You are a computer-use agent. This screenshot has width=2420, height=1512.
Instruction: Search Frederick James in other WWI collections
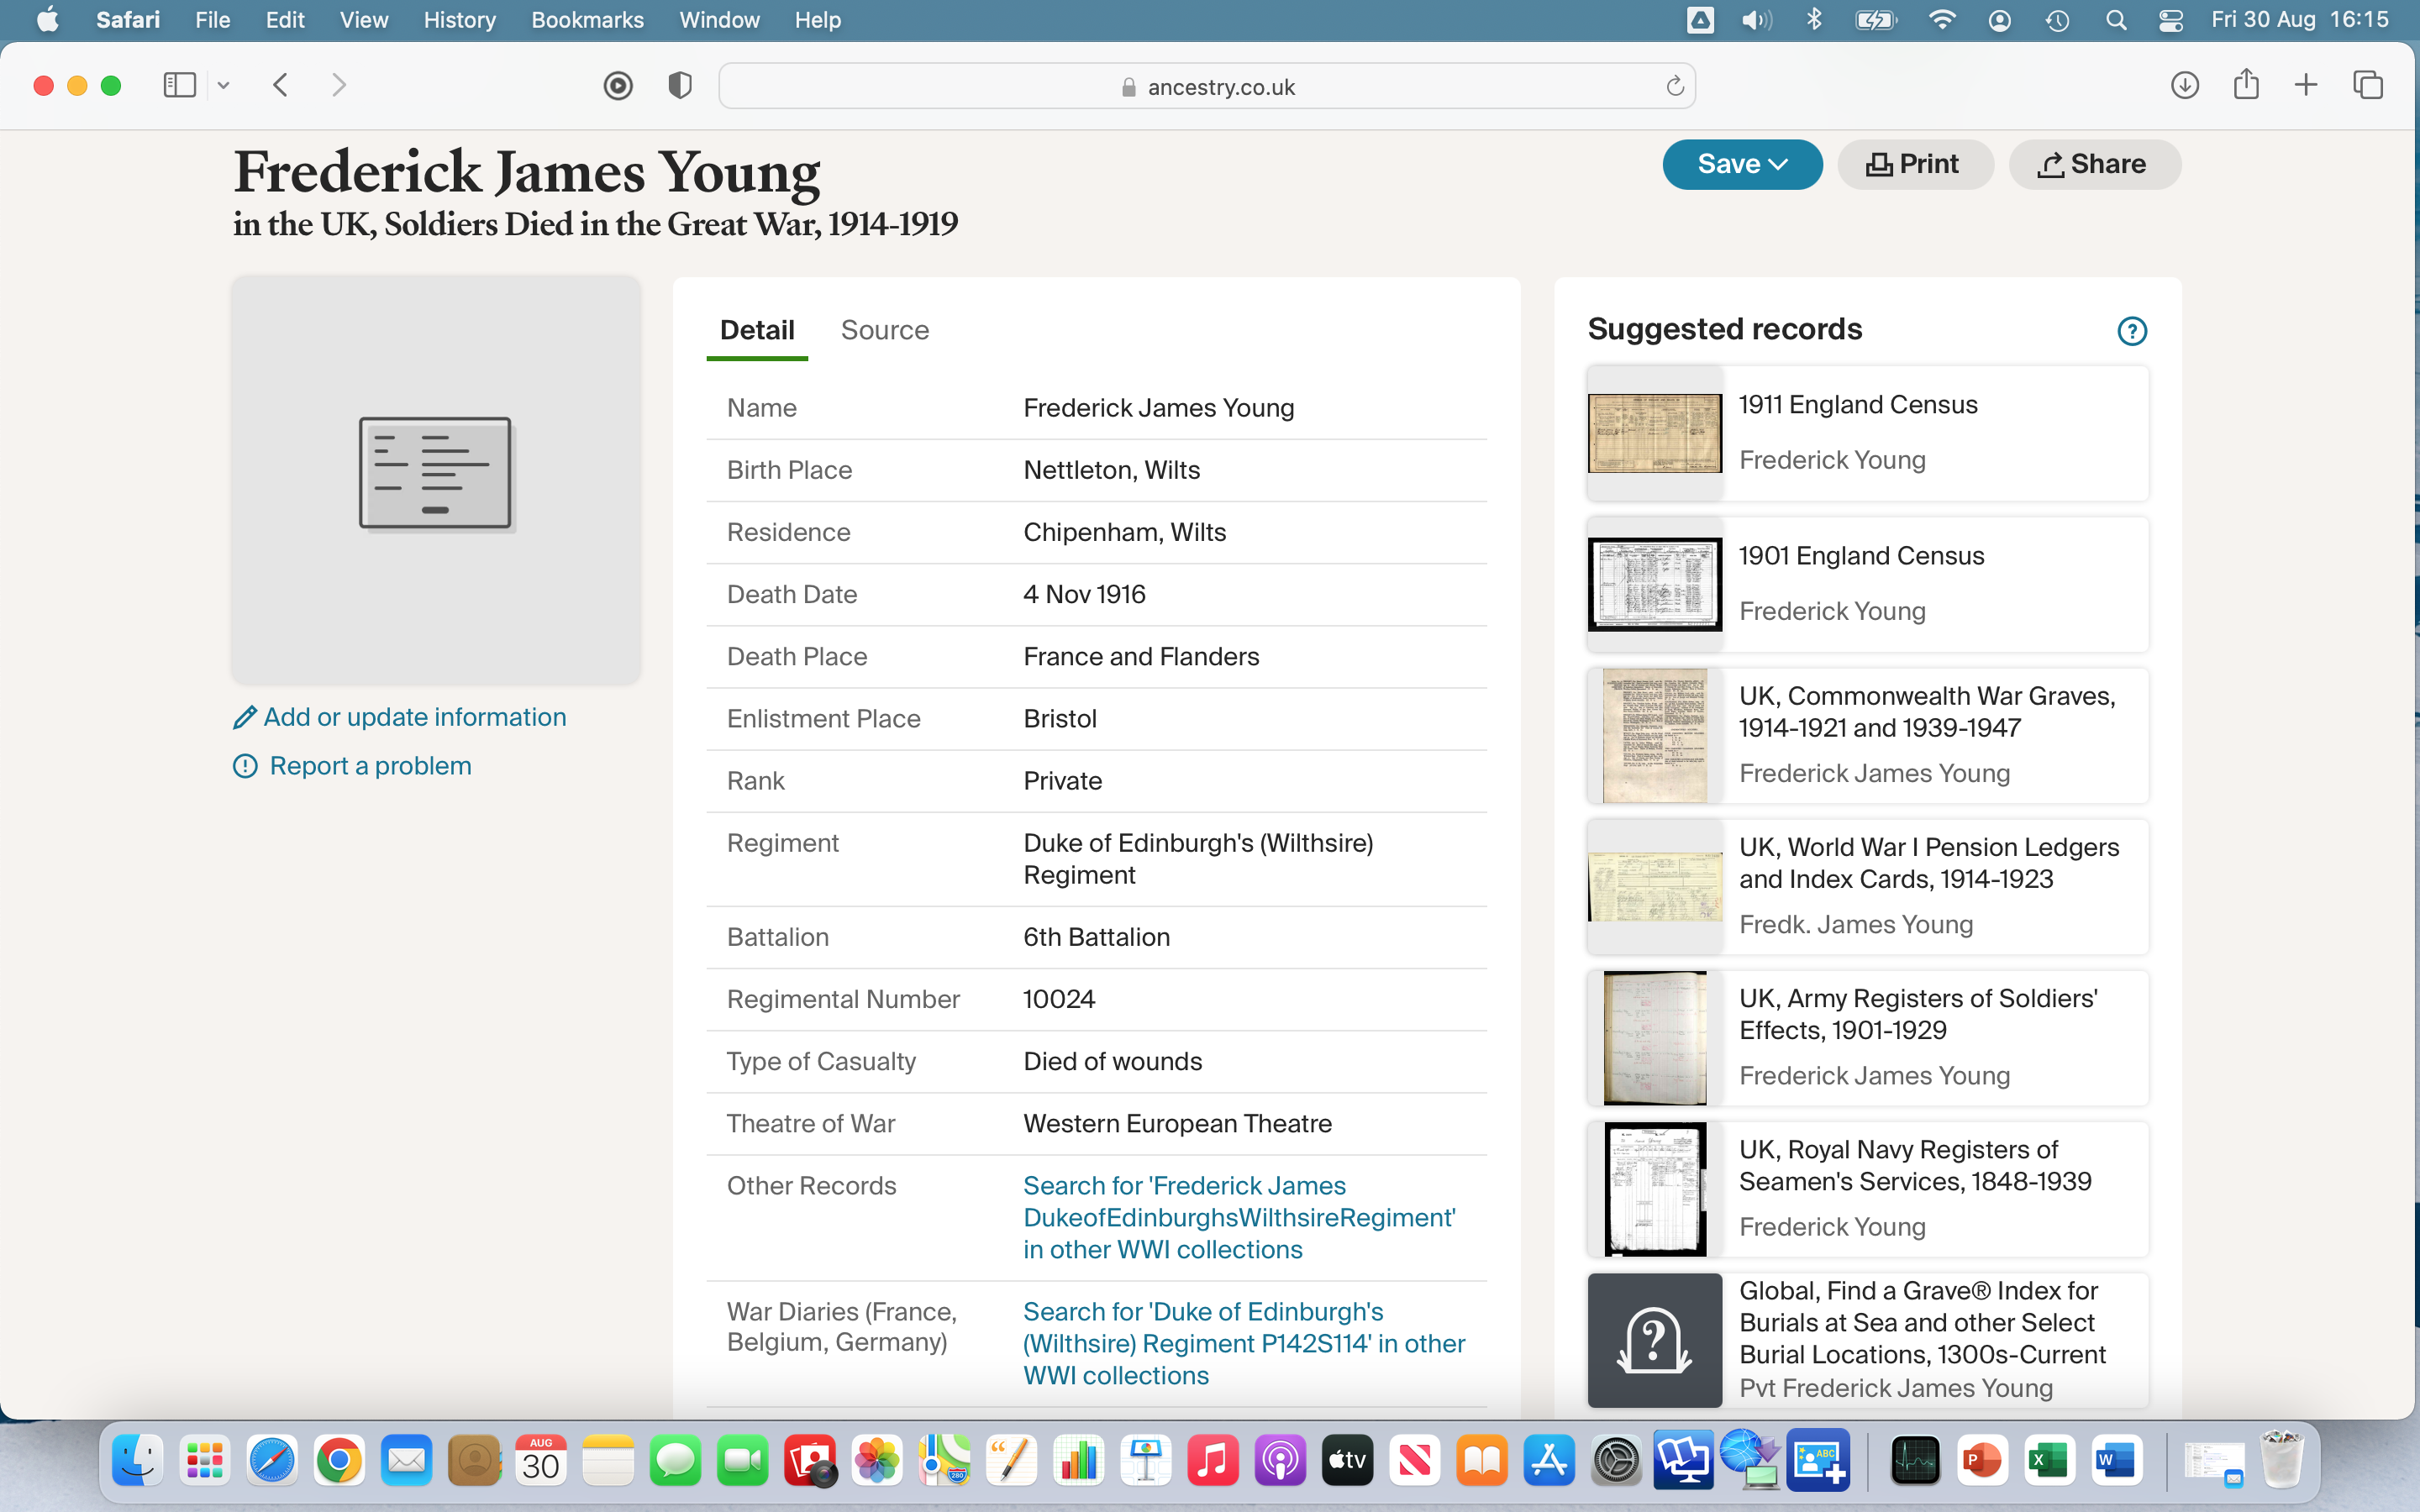pos(1240,1217)
